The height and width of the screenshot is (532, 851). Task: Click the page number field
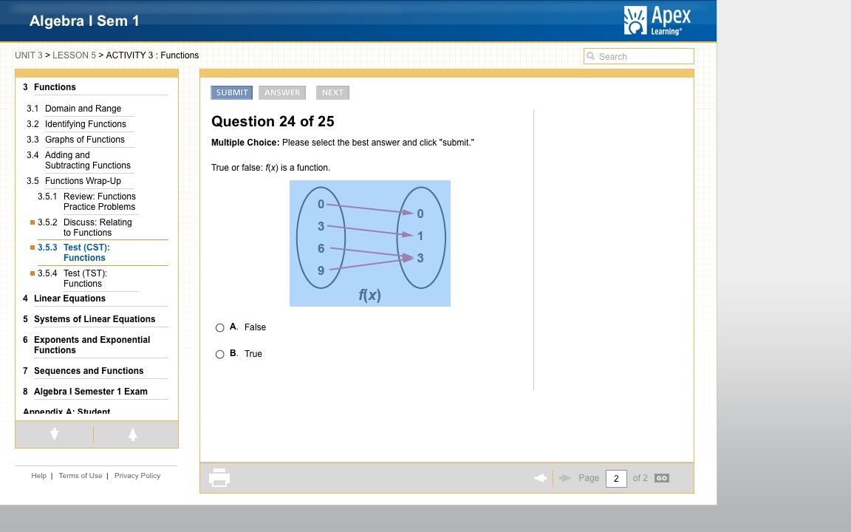point(616,478)
